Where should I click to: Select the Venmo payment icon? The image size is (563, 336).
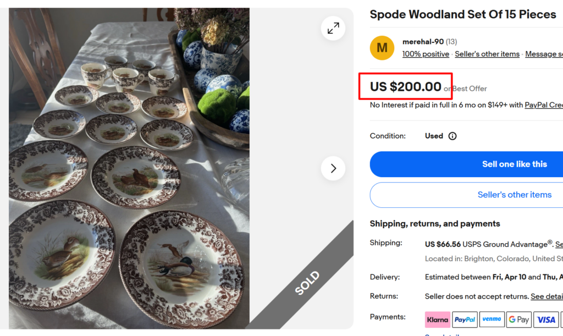[x=492, y=319]
